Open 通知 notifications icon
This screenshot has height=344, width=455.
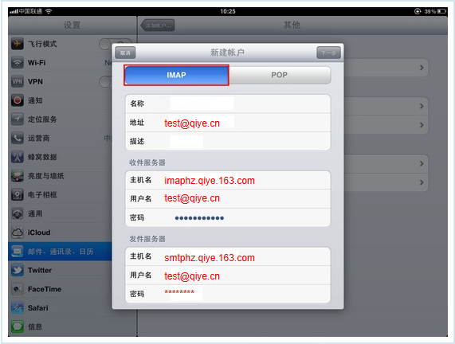click(x=18, y=100)
